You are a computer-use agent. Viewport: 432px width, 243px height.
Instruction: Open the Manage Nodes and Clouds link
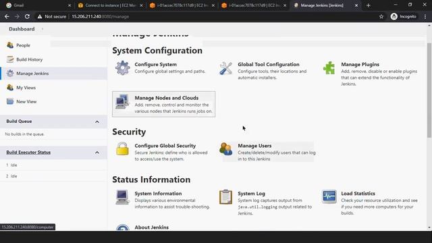coord(167,98)
